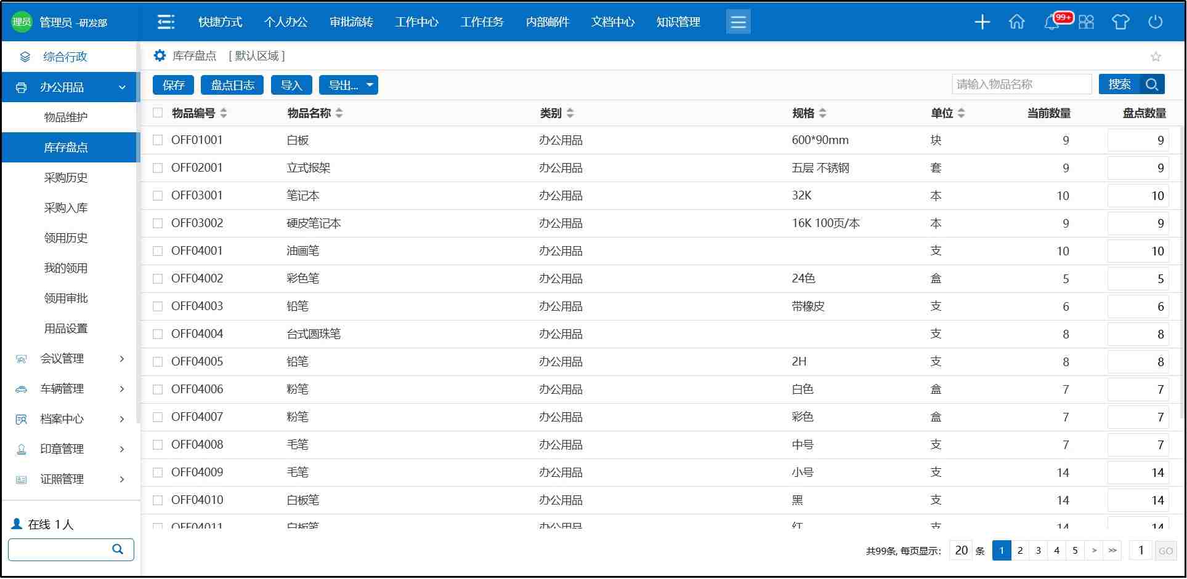Screen dimensions: 1187x579
Task: Open notifications bell with 99+ badge
Action: click(x=1052, y=23)
